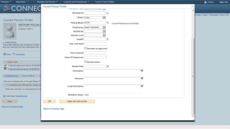The image size is (230, 129).
Task: Click the EmplID input field
Action: pyautogui.click(x=95, y=39)
